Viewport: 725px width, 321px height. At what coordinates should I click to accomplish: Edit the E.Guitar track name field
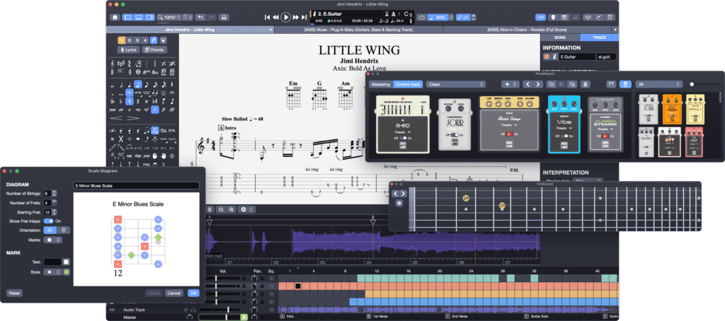coord(577,57)
